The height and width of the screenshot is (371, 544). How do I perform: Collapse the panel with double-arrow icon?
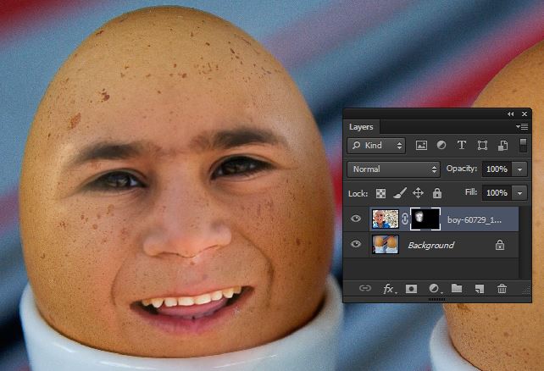510,114
